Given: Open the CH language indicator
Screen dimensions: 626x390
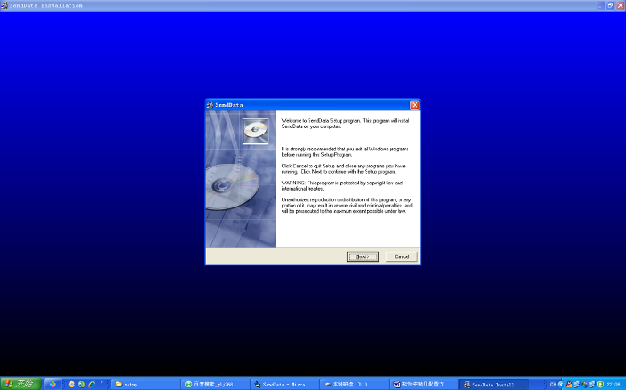Looking at the screenshot, I should coord(553,385).
